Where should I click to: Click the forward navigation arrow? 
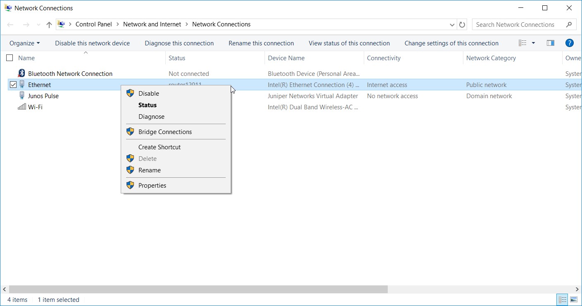(26, 24)
